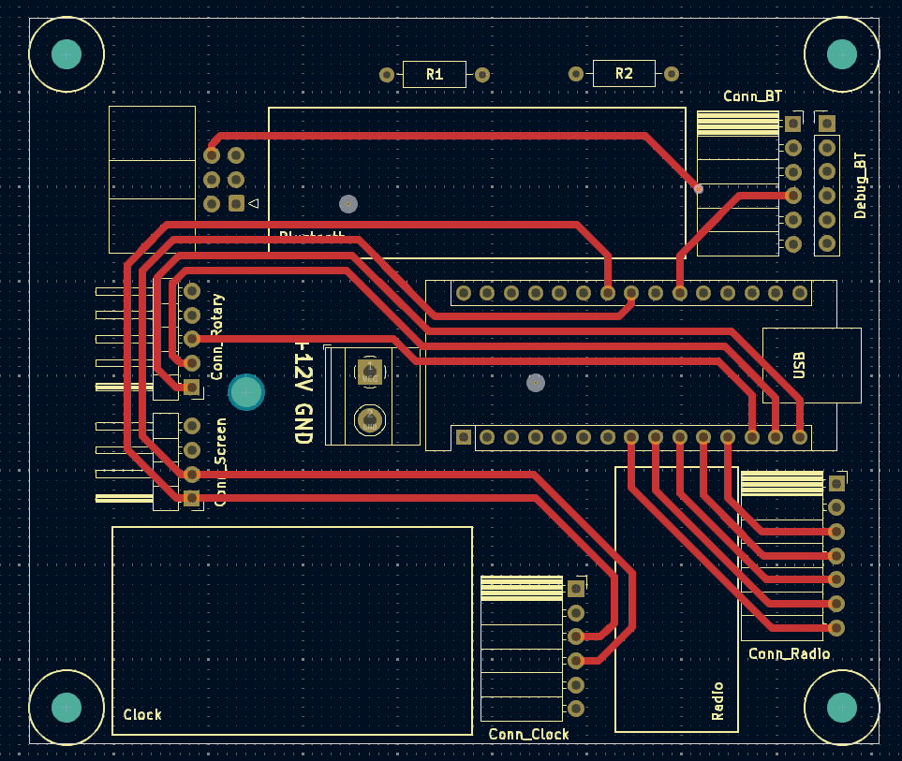902x761 pixels.
Task: Select square pin 1 pad of Debug_BT
Action: click(x=827, y=123)
